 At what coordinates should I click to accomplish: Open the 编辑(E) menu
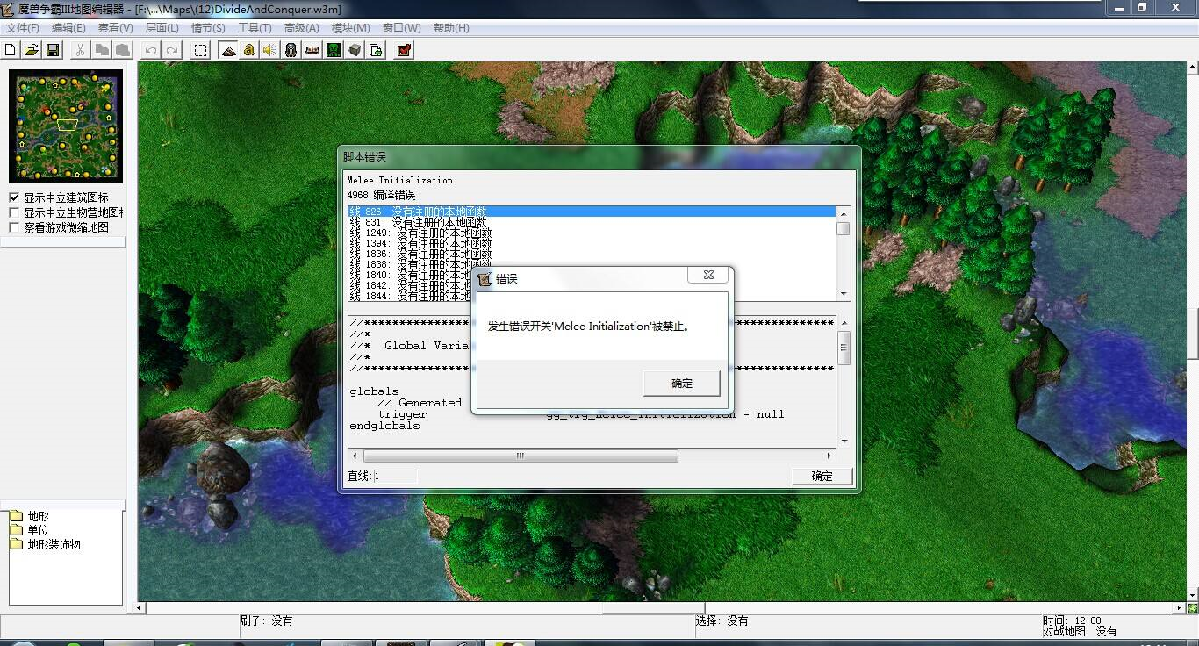[68, 28]
